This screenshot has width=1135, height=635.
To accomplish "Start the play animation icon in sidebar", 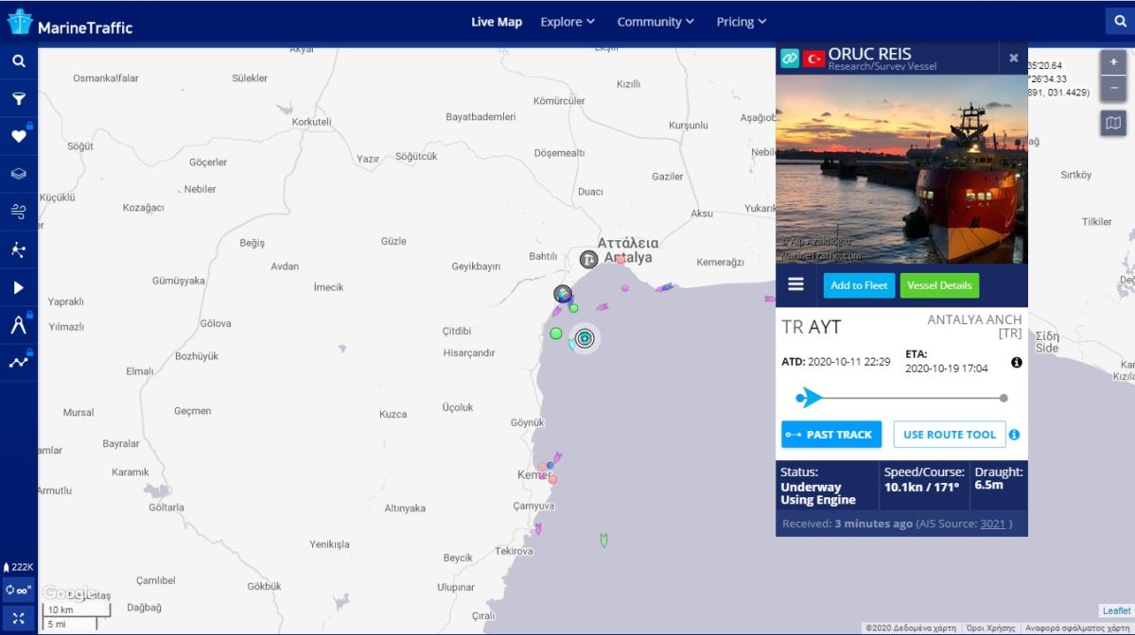I will [19, 287].
